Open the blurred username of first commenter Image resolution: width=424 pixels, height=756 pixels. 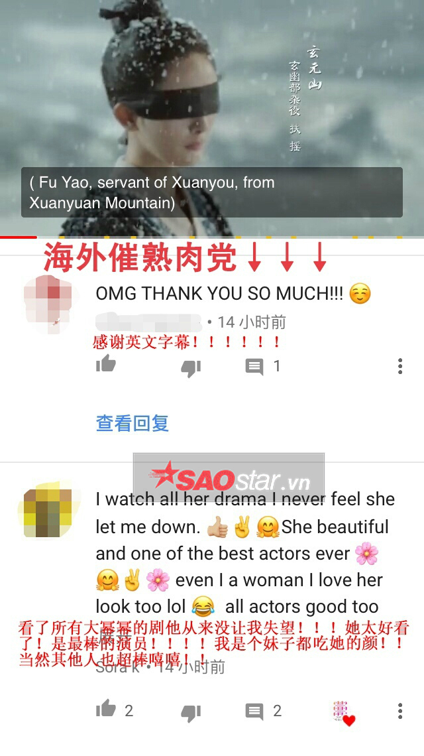click(148, 322)
